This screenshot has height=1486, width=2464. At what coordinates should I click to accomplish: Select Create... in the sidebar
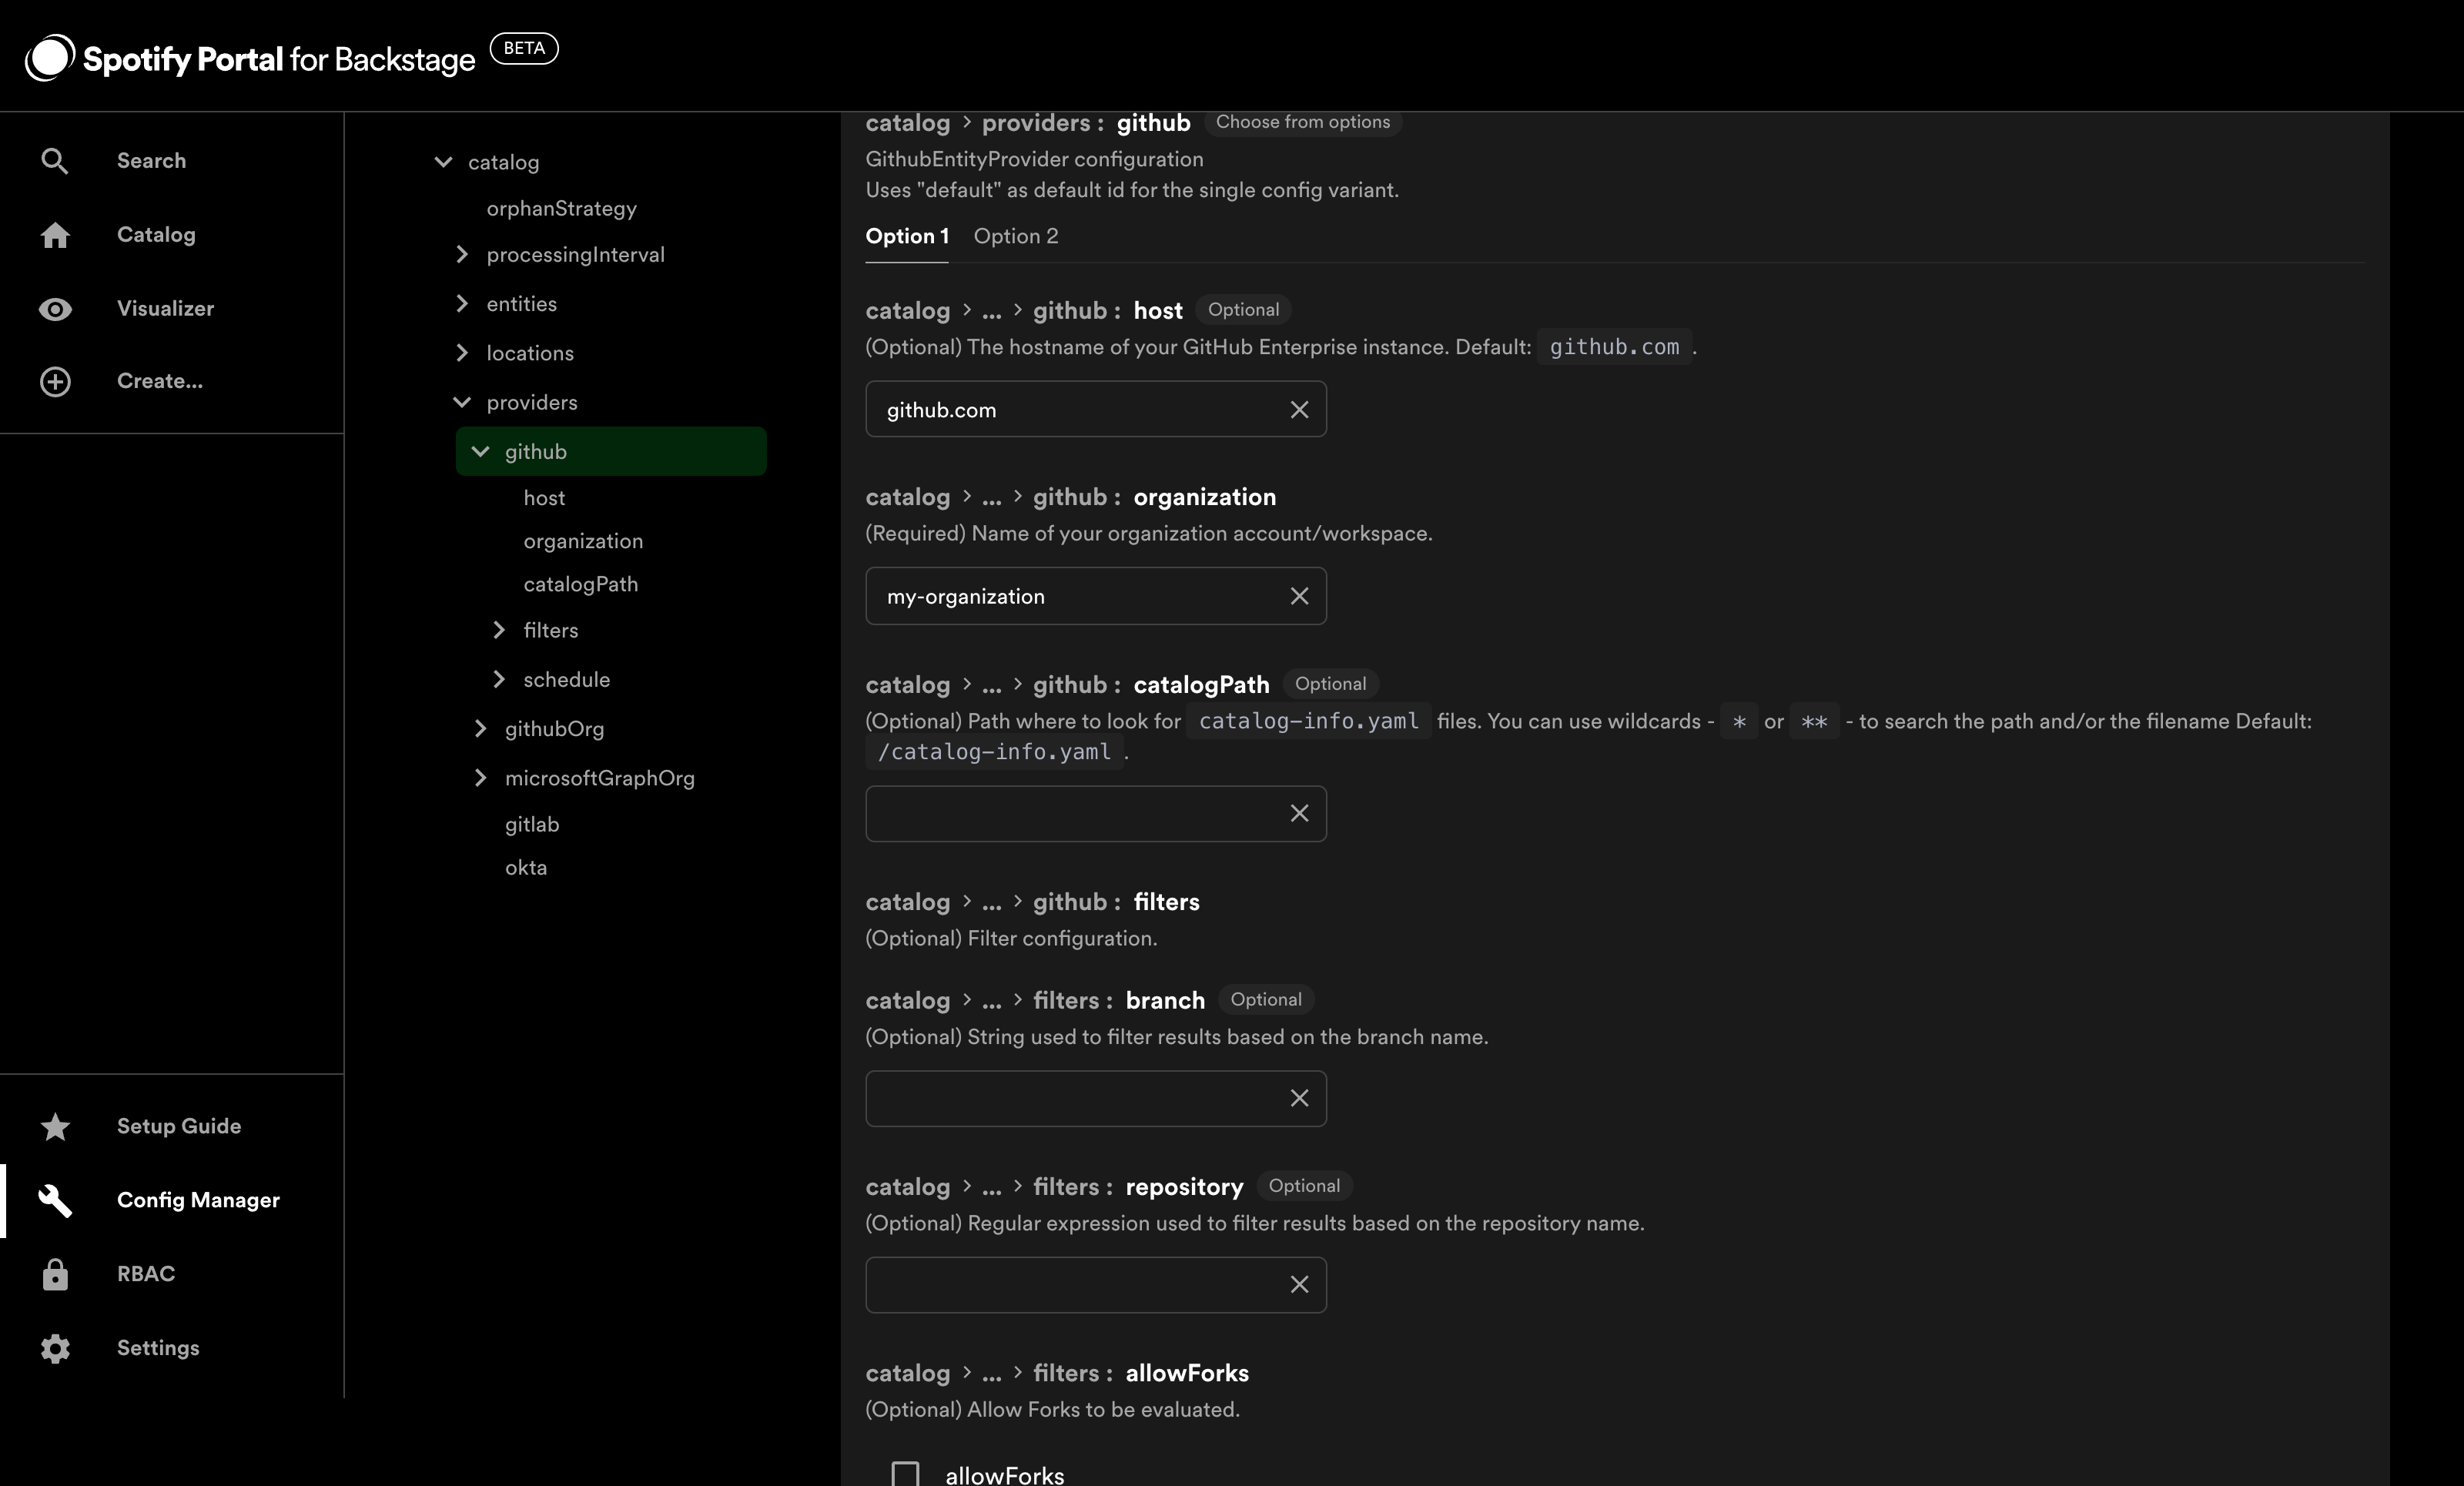point(160,381)
